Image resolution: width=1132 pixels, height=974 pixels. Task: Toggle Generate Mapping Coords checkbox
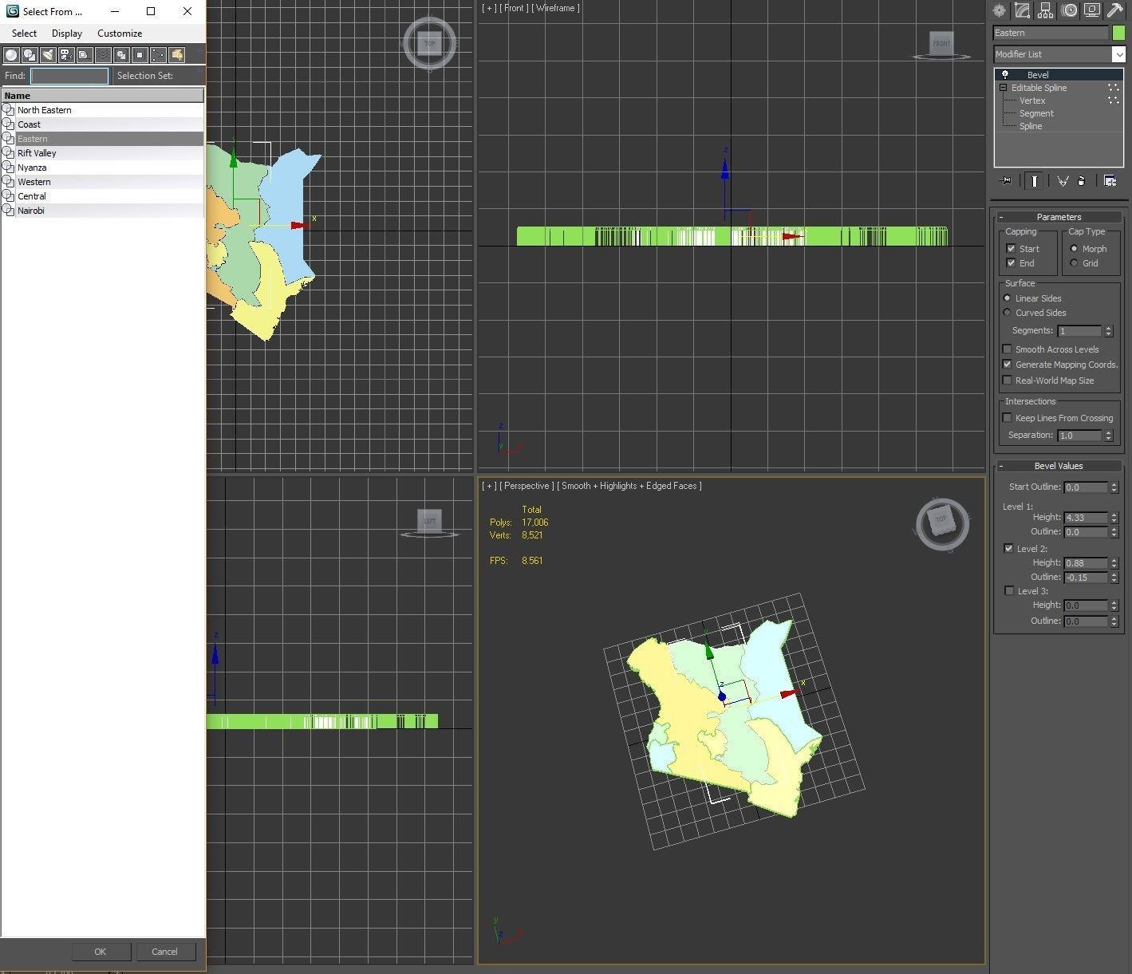click(x=1007, y=365)
